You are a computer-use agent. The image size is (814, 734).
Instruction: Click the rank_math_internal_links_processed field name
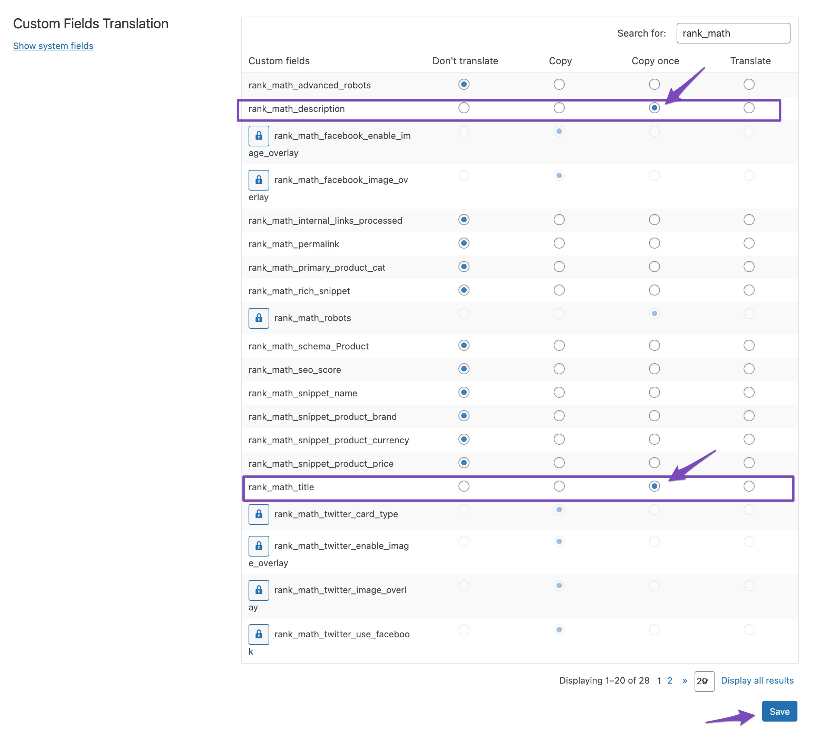[325, 221]
